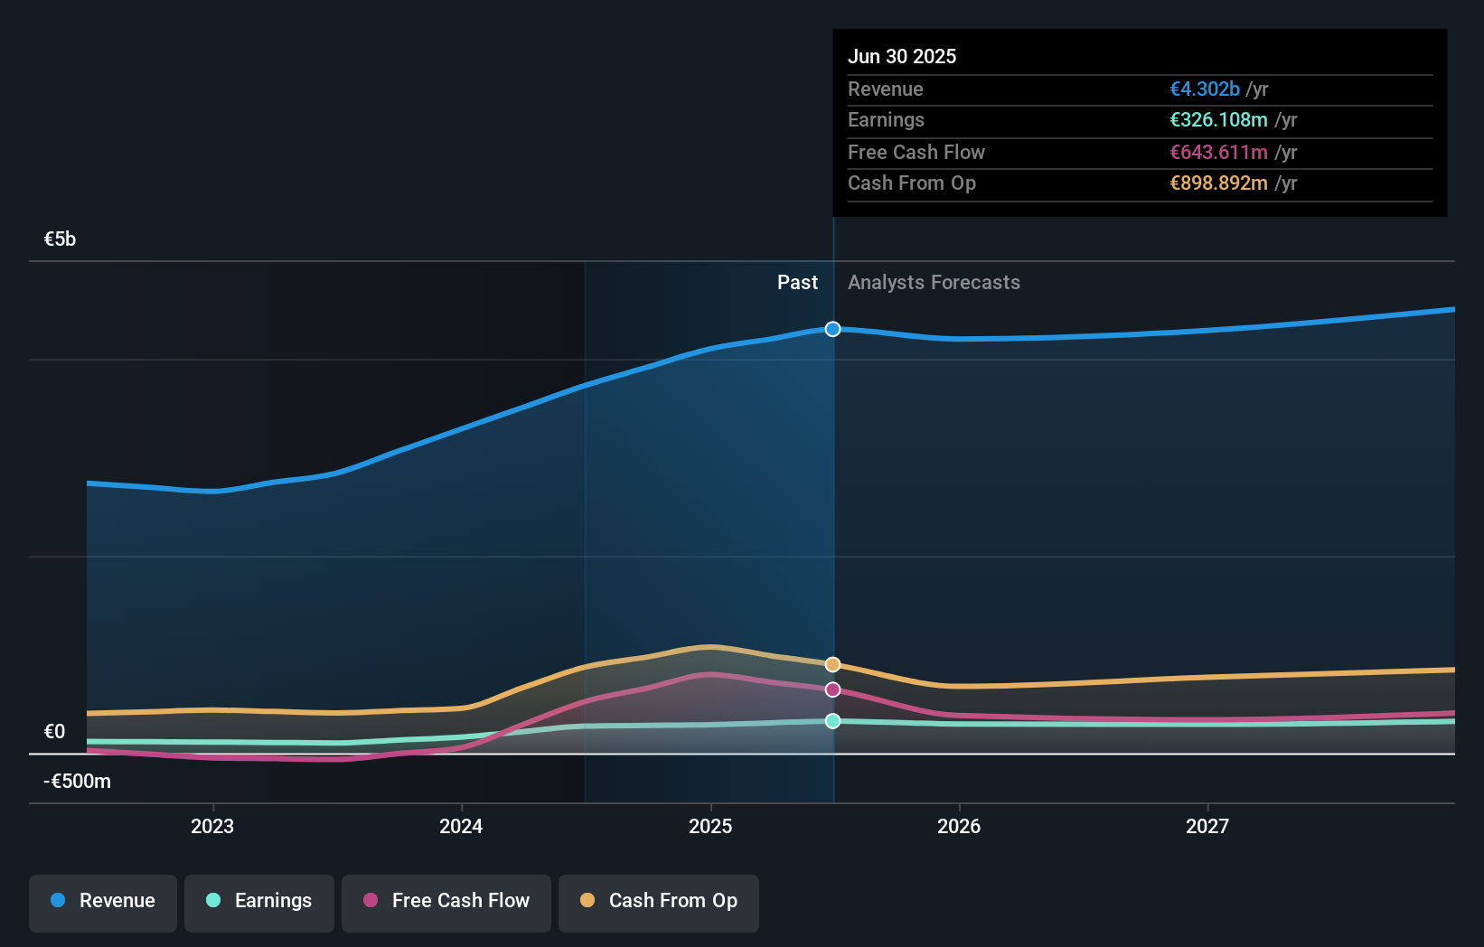Select the pink Free Cash Flow chart marker
The width and height of the screenshot is (1484, 947).
(831, 689)
